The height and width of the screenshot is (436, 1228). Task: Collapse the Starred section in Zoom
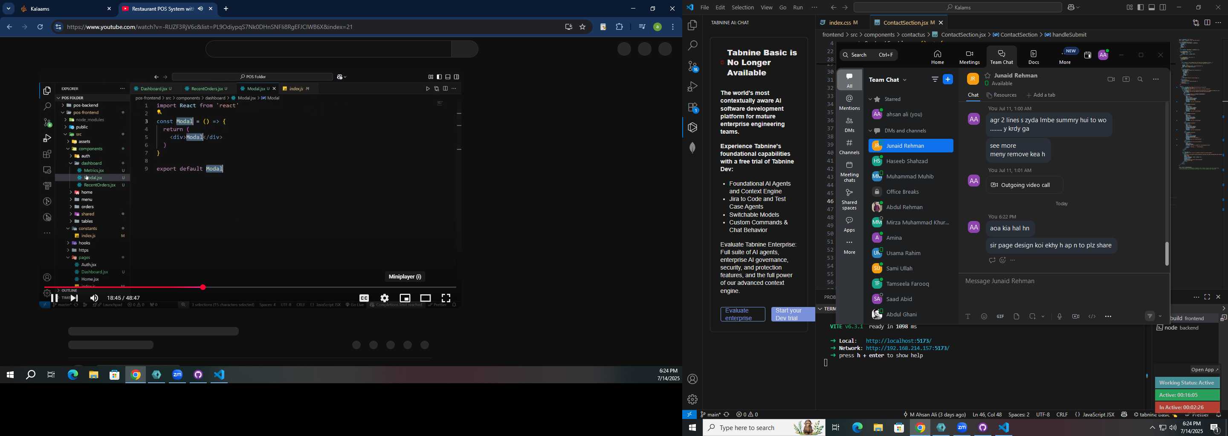[870, 100]
